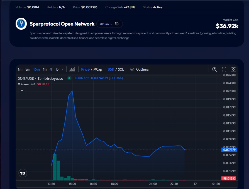Capture a chart snapshot with the camera icon
The height and width of the screenshot is (189, 249).
tap(233, 69)
